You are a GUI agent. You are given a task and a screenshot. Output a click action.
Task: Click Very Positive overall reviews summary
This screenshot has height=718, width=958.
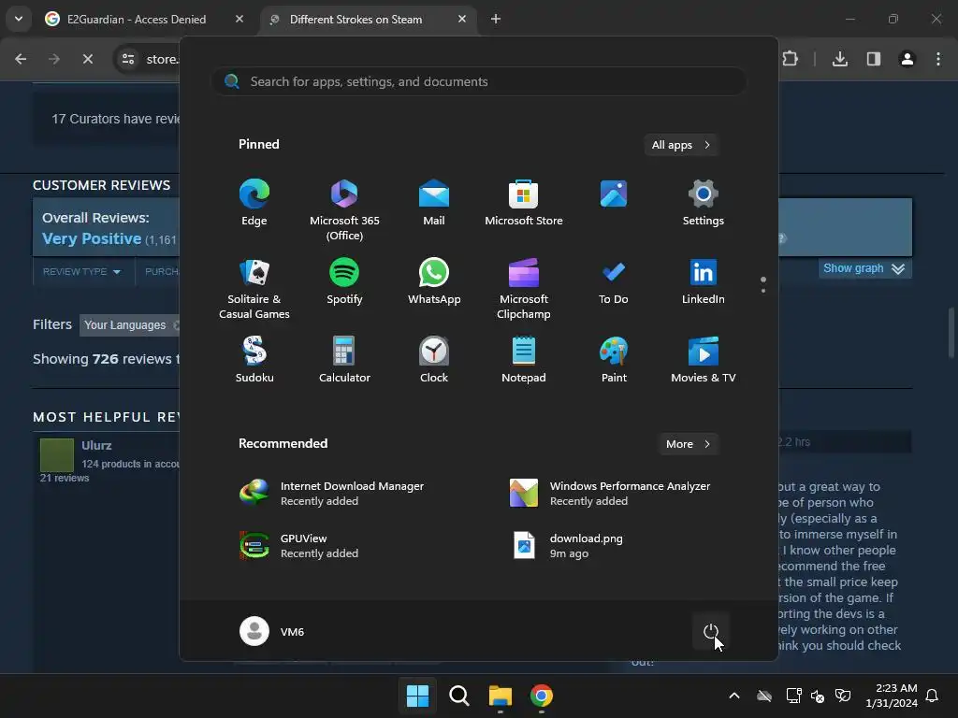point(92,238)
